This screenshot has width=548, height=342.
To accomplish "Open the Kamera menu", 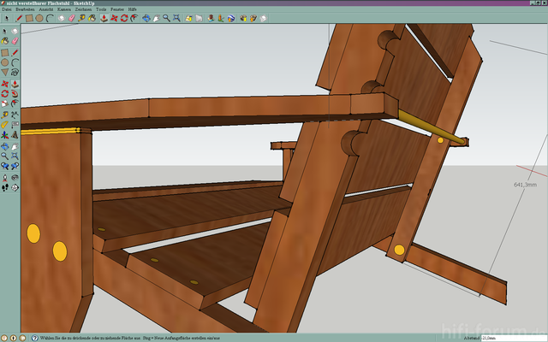I will coord(64,9).
